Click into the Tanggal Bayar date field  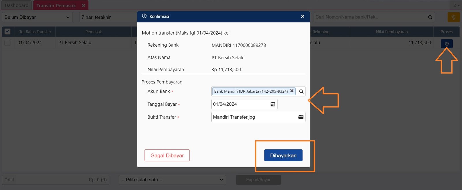[240, 104]
